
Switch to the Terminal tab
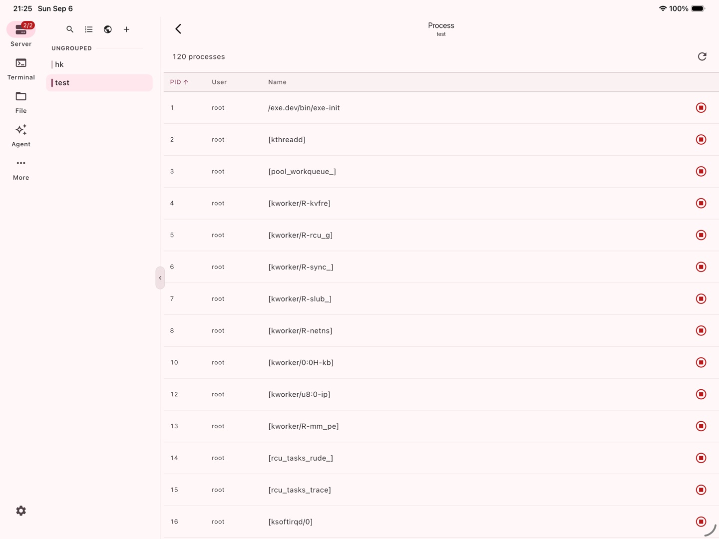21,69
